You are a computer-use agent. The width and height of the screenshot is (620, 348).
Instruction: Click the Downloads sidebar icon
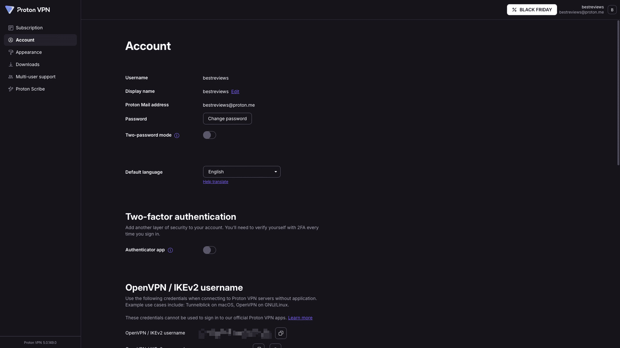click(10, 64)
